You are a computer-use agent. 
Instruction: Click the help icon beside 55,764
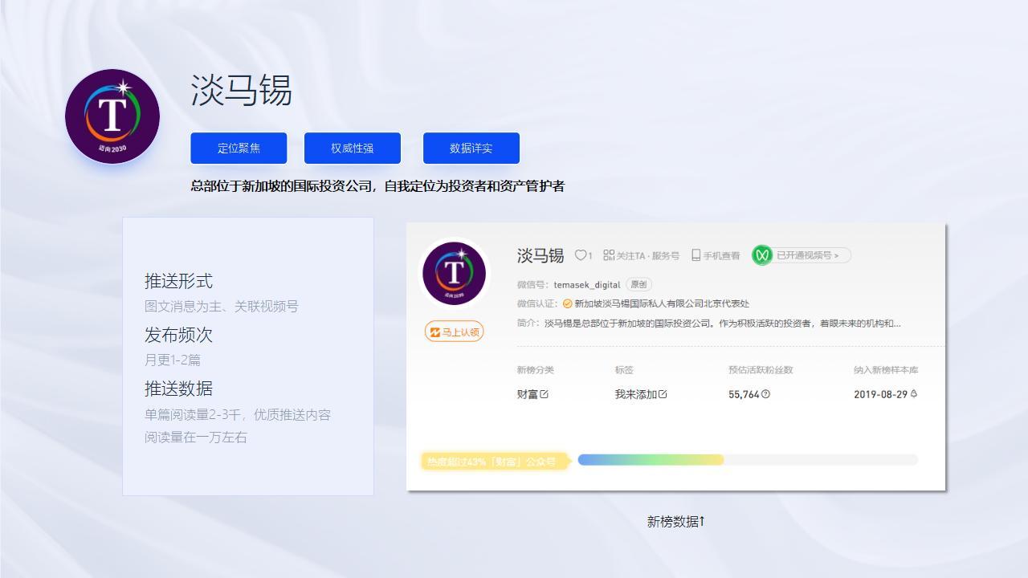pyautogui.click(x=765, y=394)
